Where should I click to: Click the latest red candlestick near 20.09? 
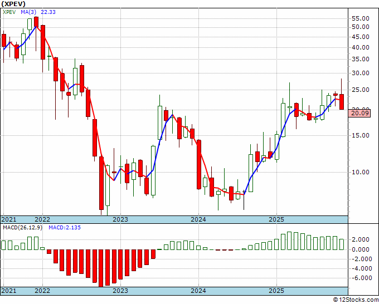coord(342,102)
